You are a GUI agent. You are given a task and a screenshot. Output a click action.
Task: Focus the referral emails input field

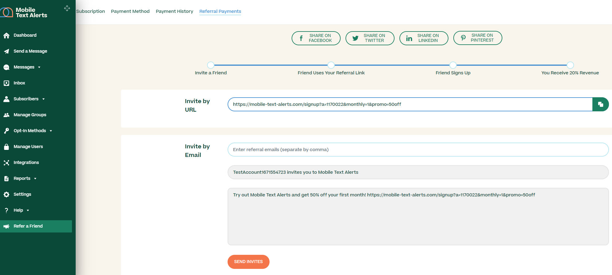(418, 150)
